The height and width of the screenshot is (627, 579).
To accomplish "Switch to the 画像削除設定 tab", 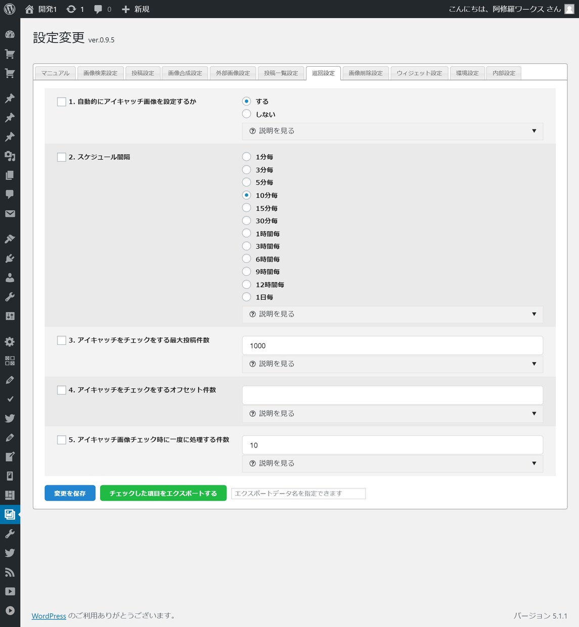I will (366, 73).
